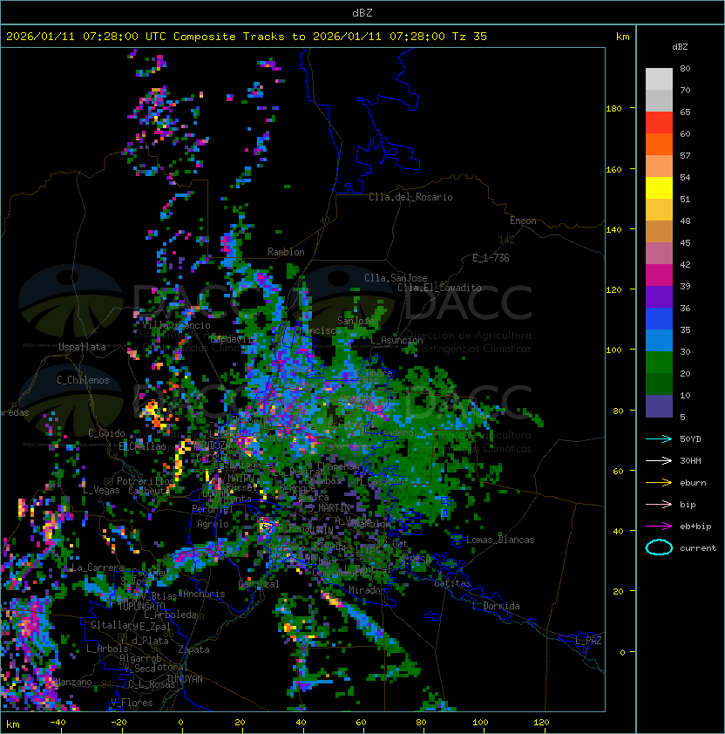725x734 pixels.
Task: Click the 'eb+bip' legend label
Action: (695, 527)
